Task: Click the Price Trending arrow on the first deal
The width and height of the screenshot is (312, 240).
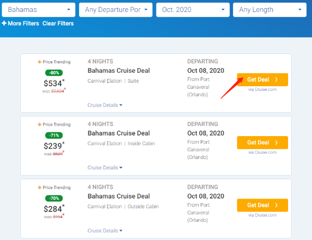Action: coord(40,62)
